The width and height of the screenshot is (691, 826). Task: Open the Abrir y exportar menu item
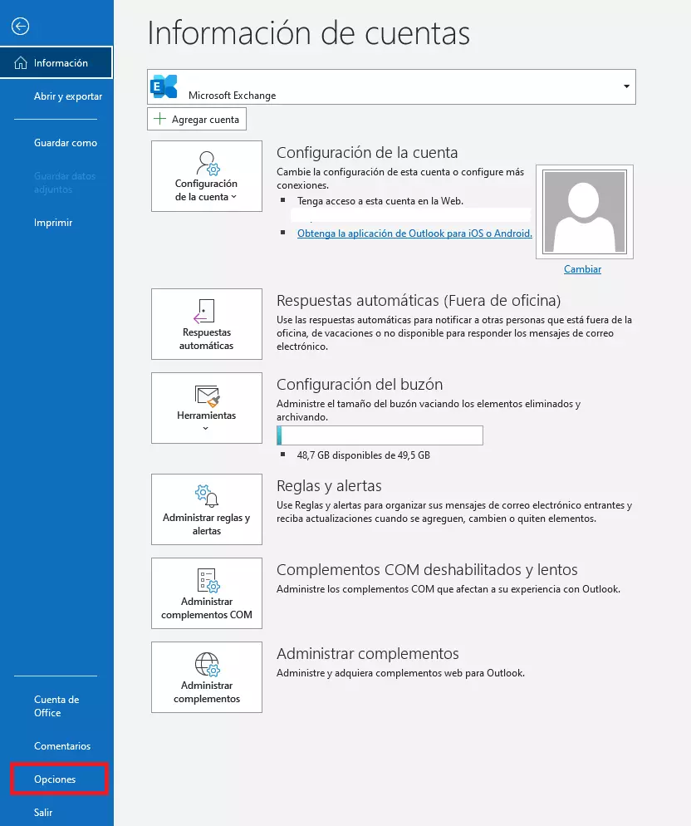click(x=68, y=96)
